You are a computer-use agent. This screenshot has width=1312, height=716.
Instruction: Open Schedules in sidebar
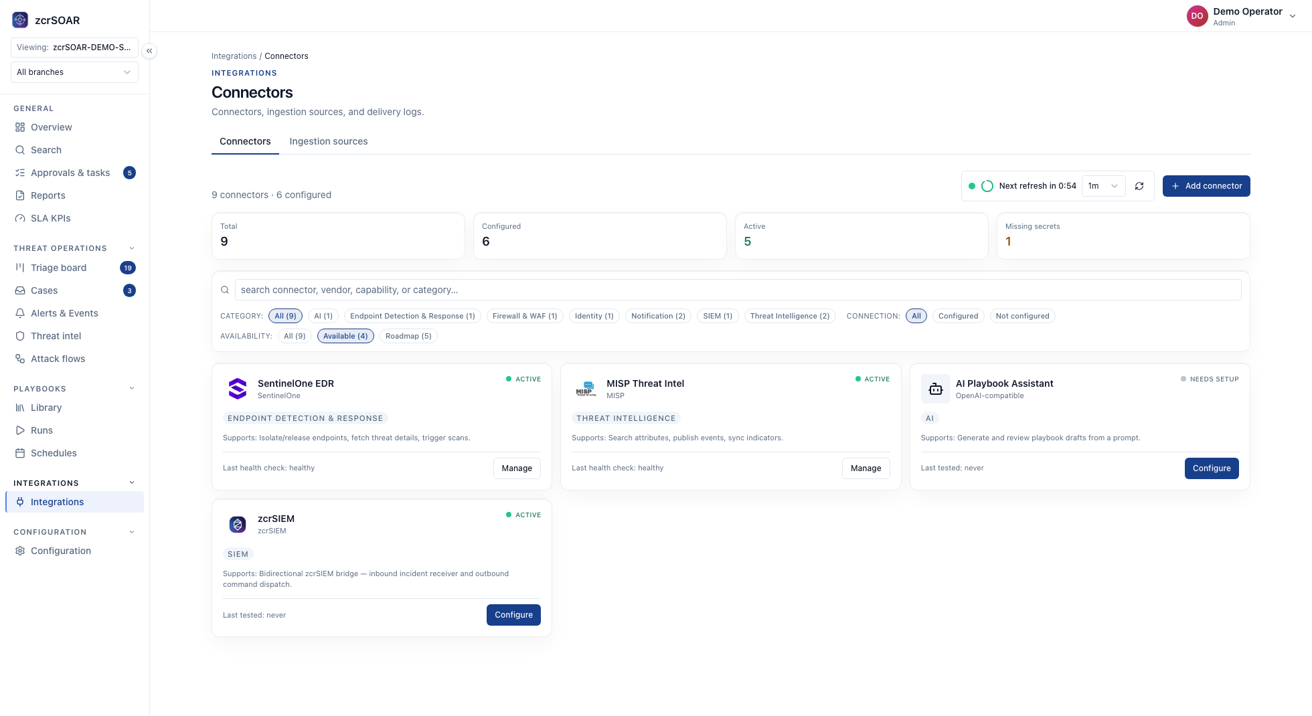[x=74, y=453]
